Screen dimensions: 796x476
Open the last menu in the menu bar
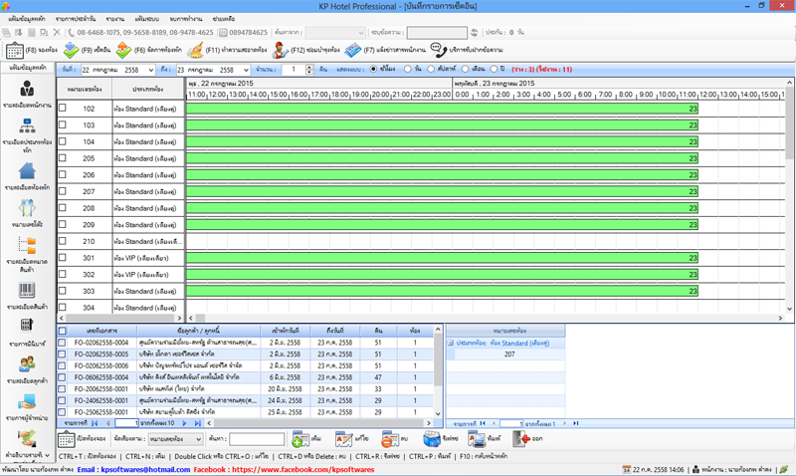coord(224,19)
